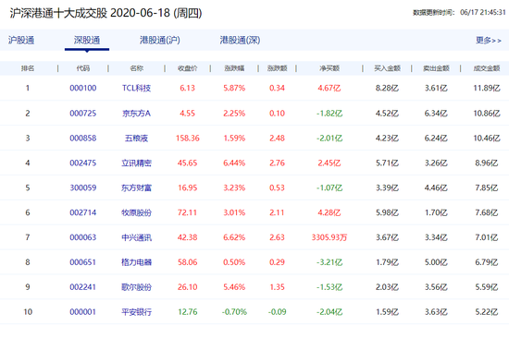
Task: Click the 买入金额 column header
Action: (x=387, y=68)
